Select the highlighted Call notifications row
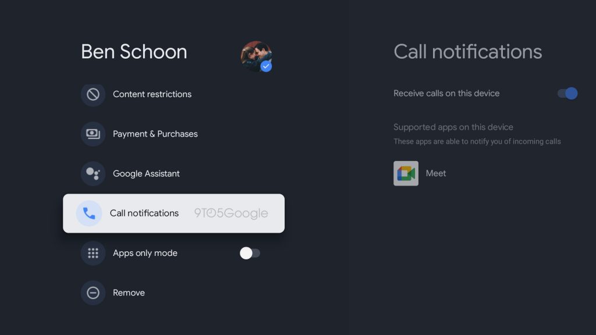This screenshot has height=335, width=596. pos(173,213)
